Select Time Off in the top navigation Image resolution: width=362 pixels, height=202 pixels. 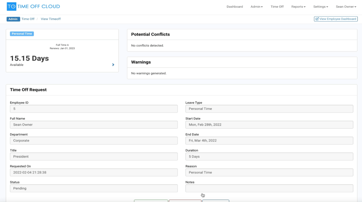click(x=277, y=7)
